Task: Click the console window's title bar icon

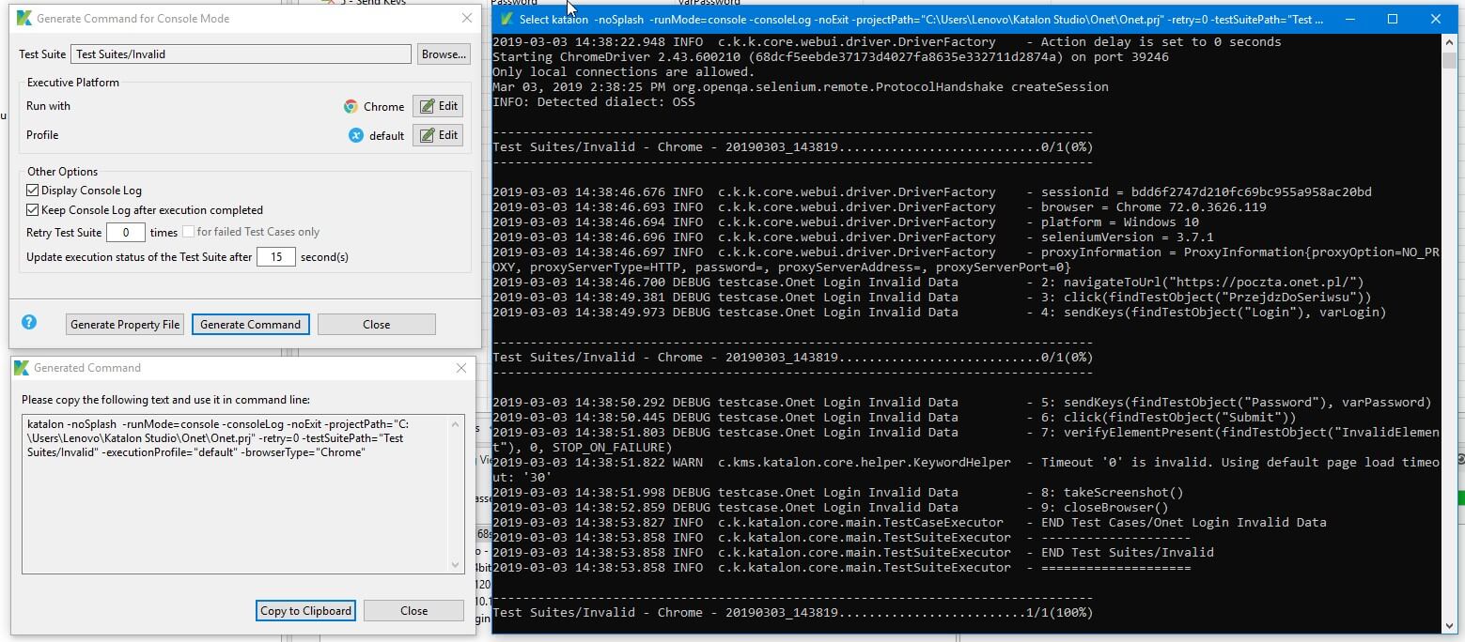Action: [507, 19]
